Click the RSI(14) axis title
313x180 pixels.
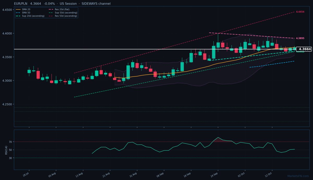[x=7, y=150]
